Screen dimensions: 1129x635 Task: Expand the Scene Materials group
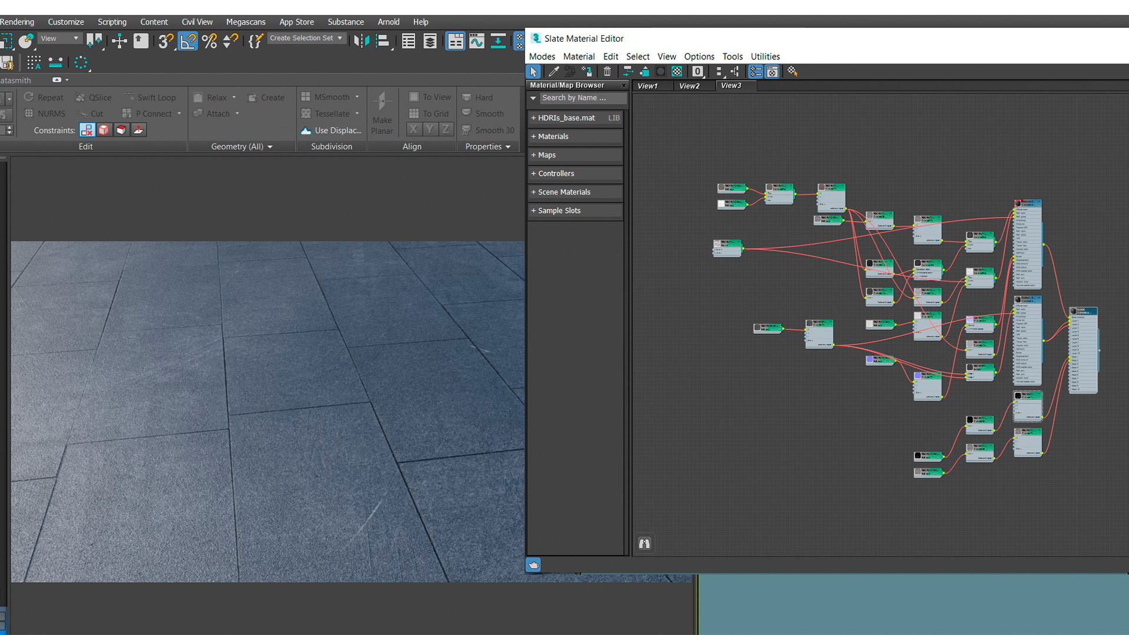click(563, 192)
